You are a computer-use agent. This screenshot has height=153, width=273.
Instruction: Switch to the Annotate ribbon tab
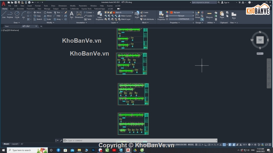coord(20,9)
